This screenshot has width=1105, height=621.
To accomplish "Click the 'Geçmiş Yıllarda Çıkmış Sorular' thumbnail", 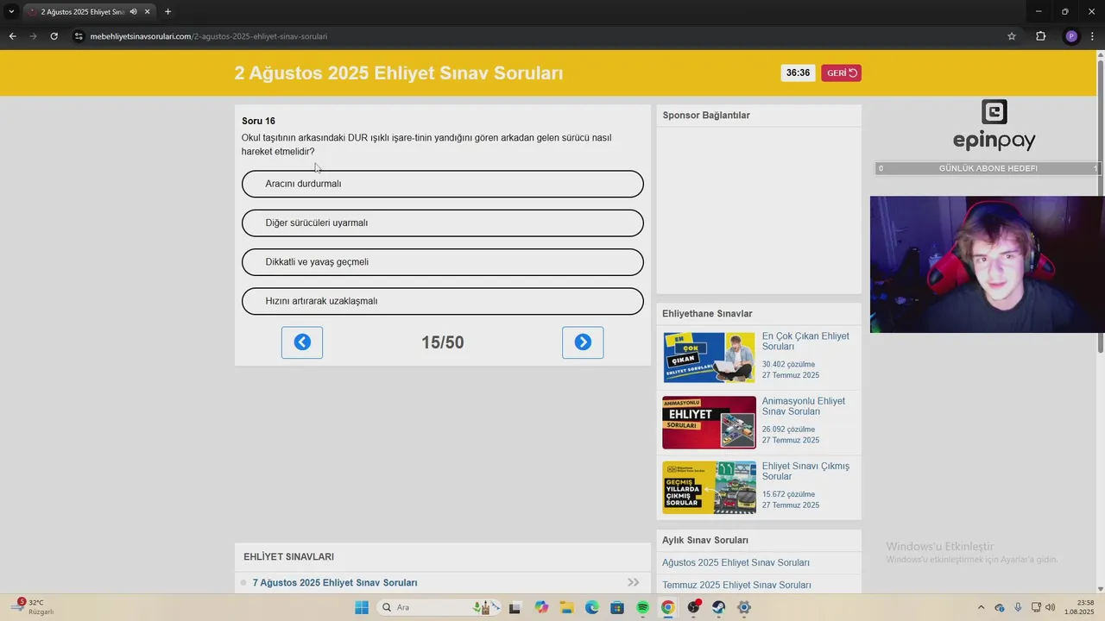I will pyautogui.click(x=709, y=487).
